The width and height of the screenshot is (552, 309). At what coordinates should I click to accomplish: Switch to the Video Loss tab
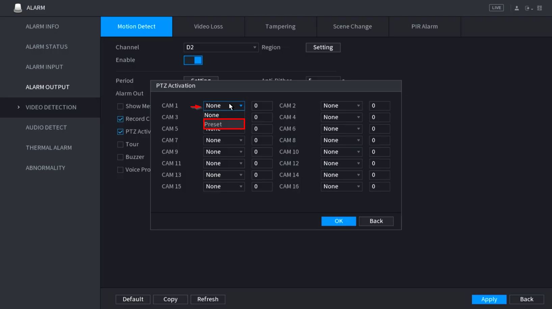tap(208, 26)
